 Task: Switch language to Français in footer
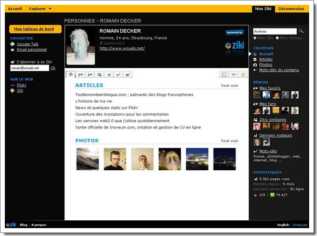coord(300,225)
